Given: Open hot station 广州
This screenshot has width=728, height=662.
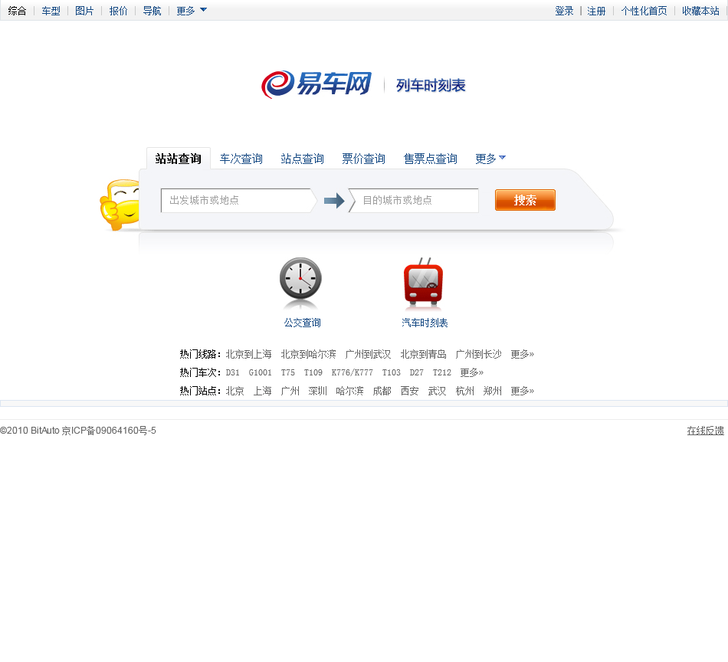Looking at the screenshot, I should [x=290, y=391].
